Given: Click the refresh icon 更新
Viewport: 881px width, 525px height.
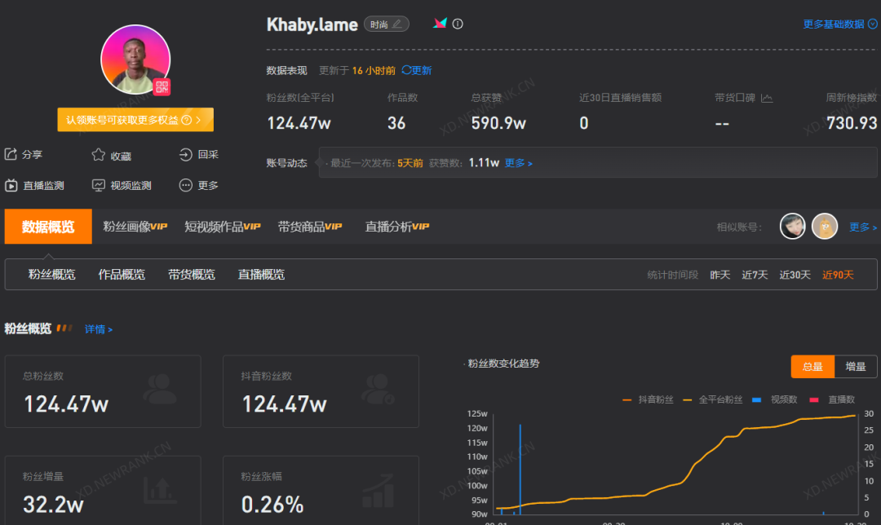Looking at the screenshot, I should (x=406, y=70).
